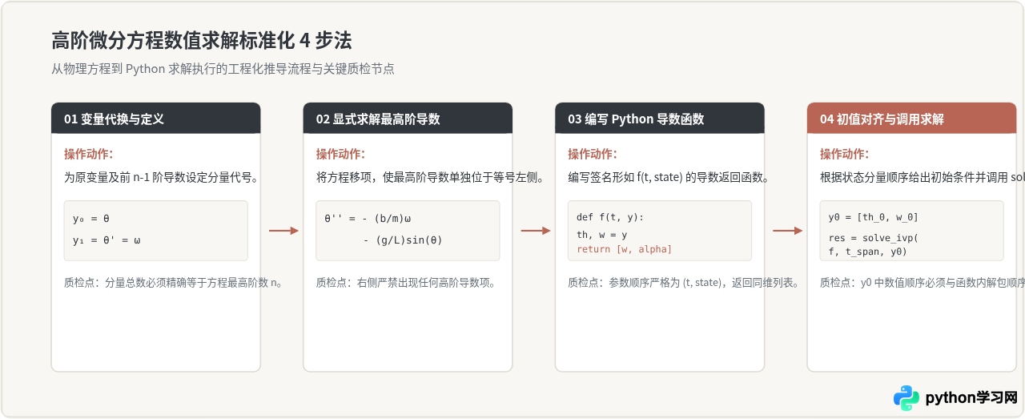Click the code line θ'' = - (b/m)ω
Image resolution: width=1025 pixels, height=419 pixels.
368,218
